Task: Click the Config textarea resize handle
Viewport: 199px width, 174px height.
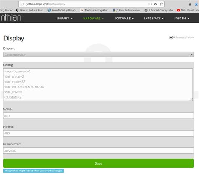Action: pyautogui.click(x=191, y=99)
